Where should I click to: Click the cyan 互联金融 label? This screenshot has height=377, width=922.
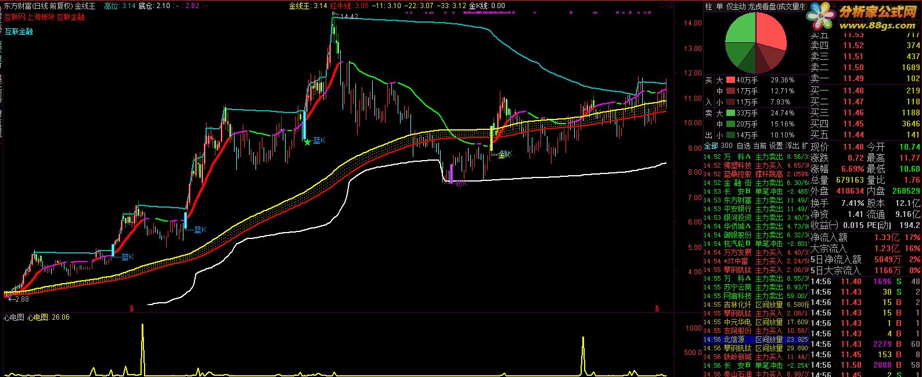[x=19, y=31]
